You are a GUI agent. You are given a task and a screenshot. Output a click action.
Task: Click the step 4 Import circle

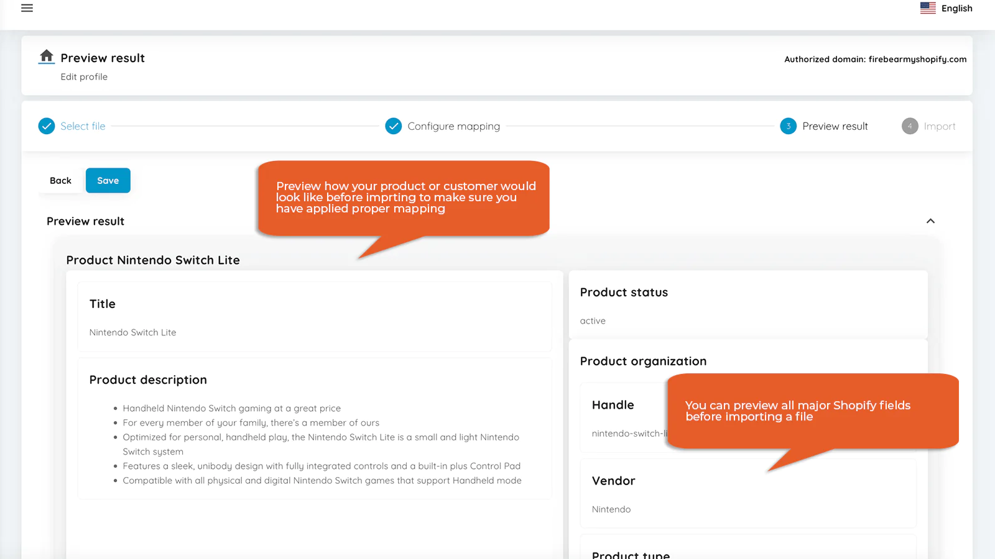[x=909, y=126]
